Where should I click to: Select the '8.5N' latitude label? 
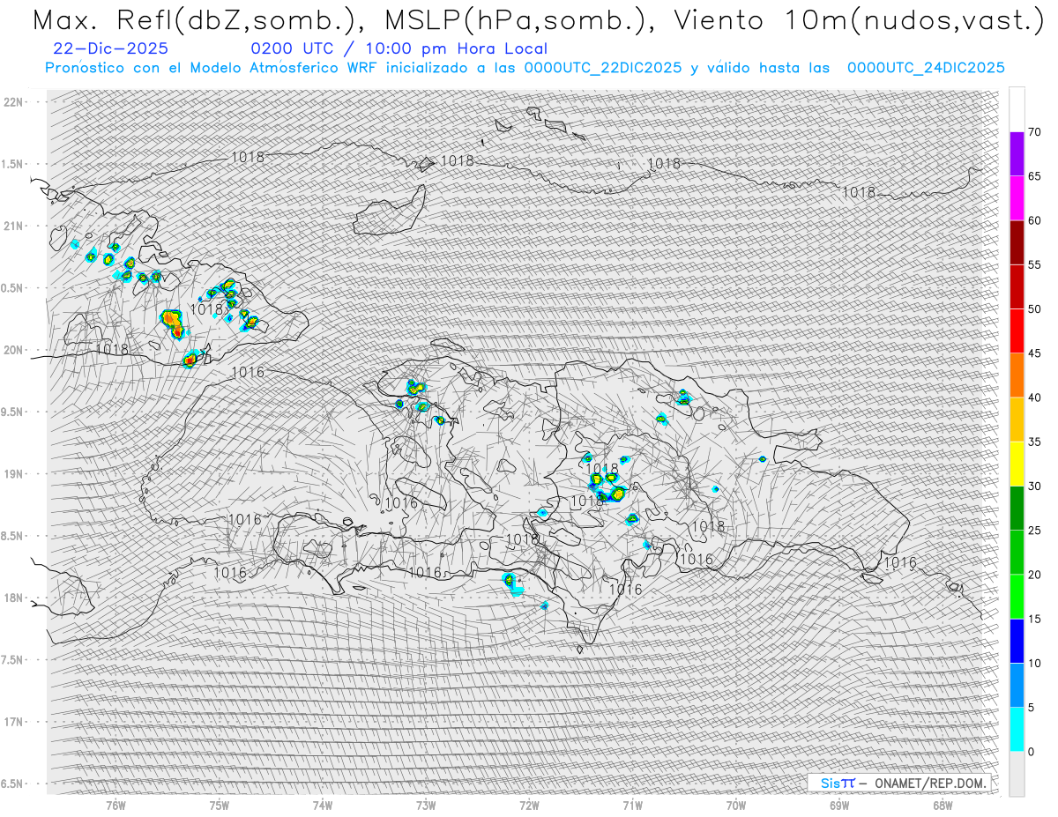point(12,536)
